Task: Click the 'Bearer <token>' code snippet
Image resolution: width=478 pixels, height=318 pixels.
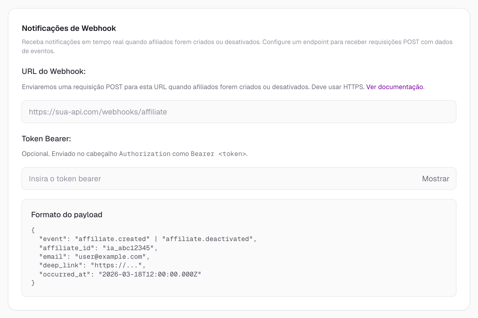Action: tap(218, 154)
